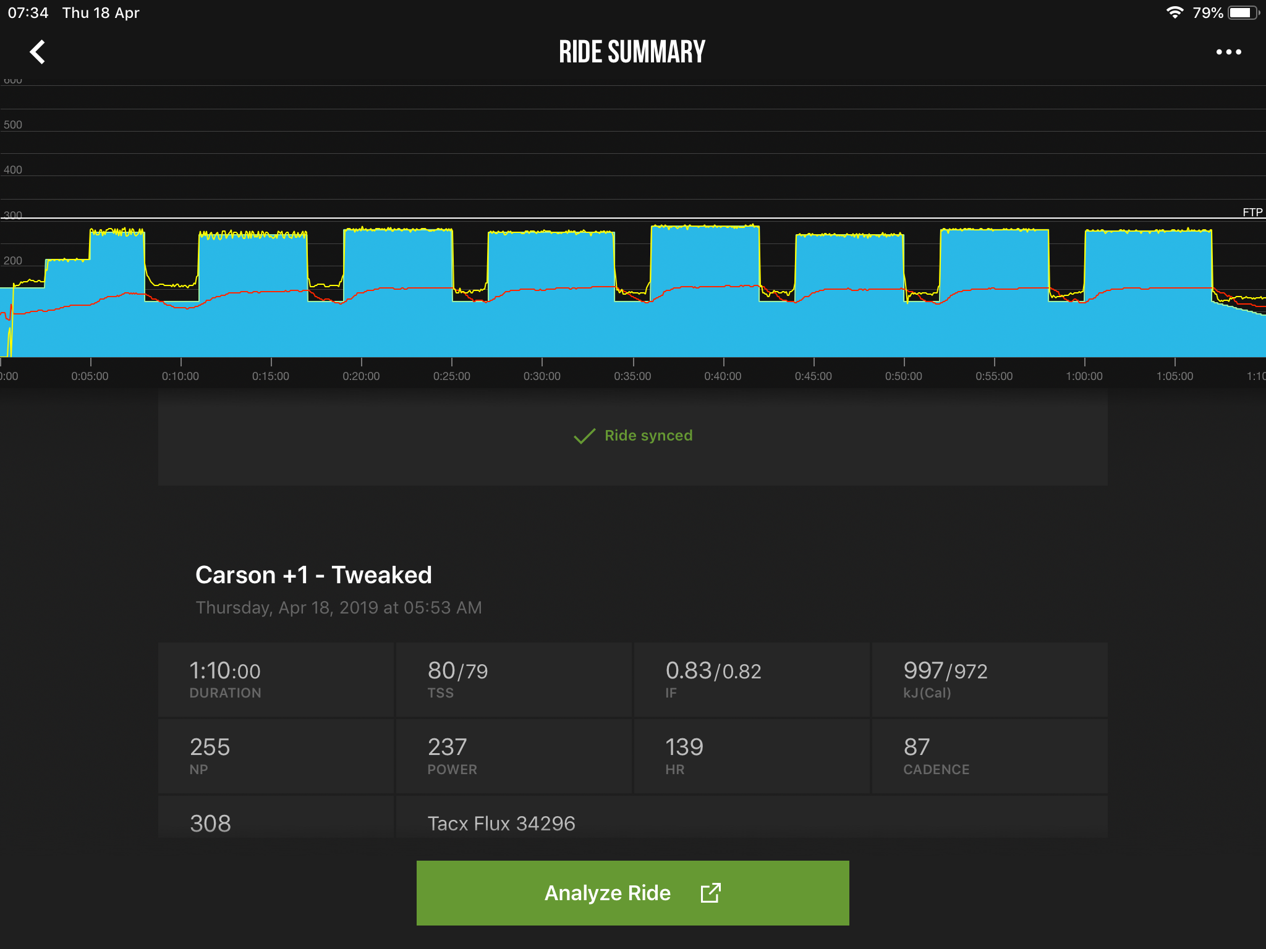Select the 0:30:00 marker on the timeline

point(542,376)
